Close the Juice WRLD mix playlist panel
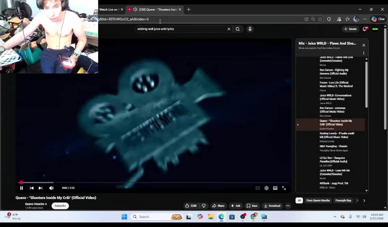This screenshot has width=388, height=227. pyautogui.click(x=363, y=45)
